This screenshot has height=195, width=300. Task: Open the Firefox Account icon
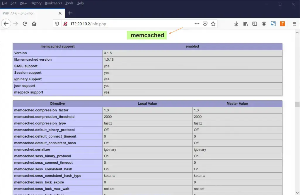point(264,23)
